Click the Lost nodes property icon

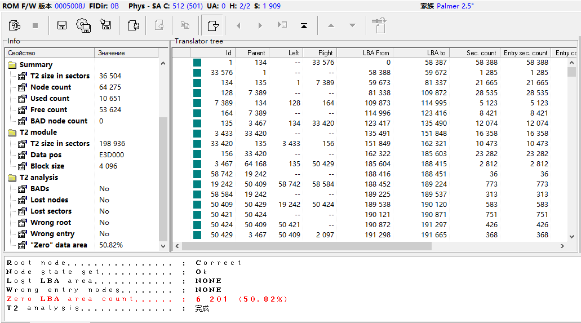23,200
